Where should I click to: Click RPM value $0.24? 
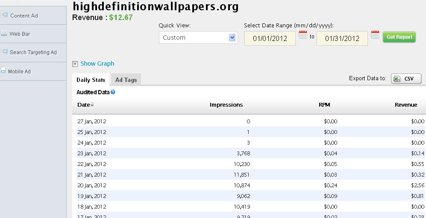(331, 186)
